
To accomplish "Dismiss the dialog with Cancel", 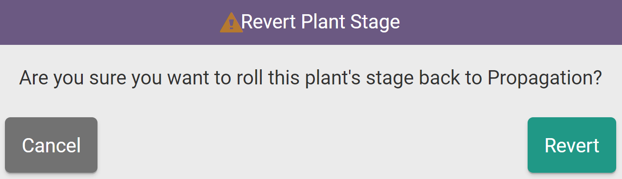I will (x=51, y=145).
